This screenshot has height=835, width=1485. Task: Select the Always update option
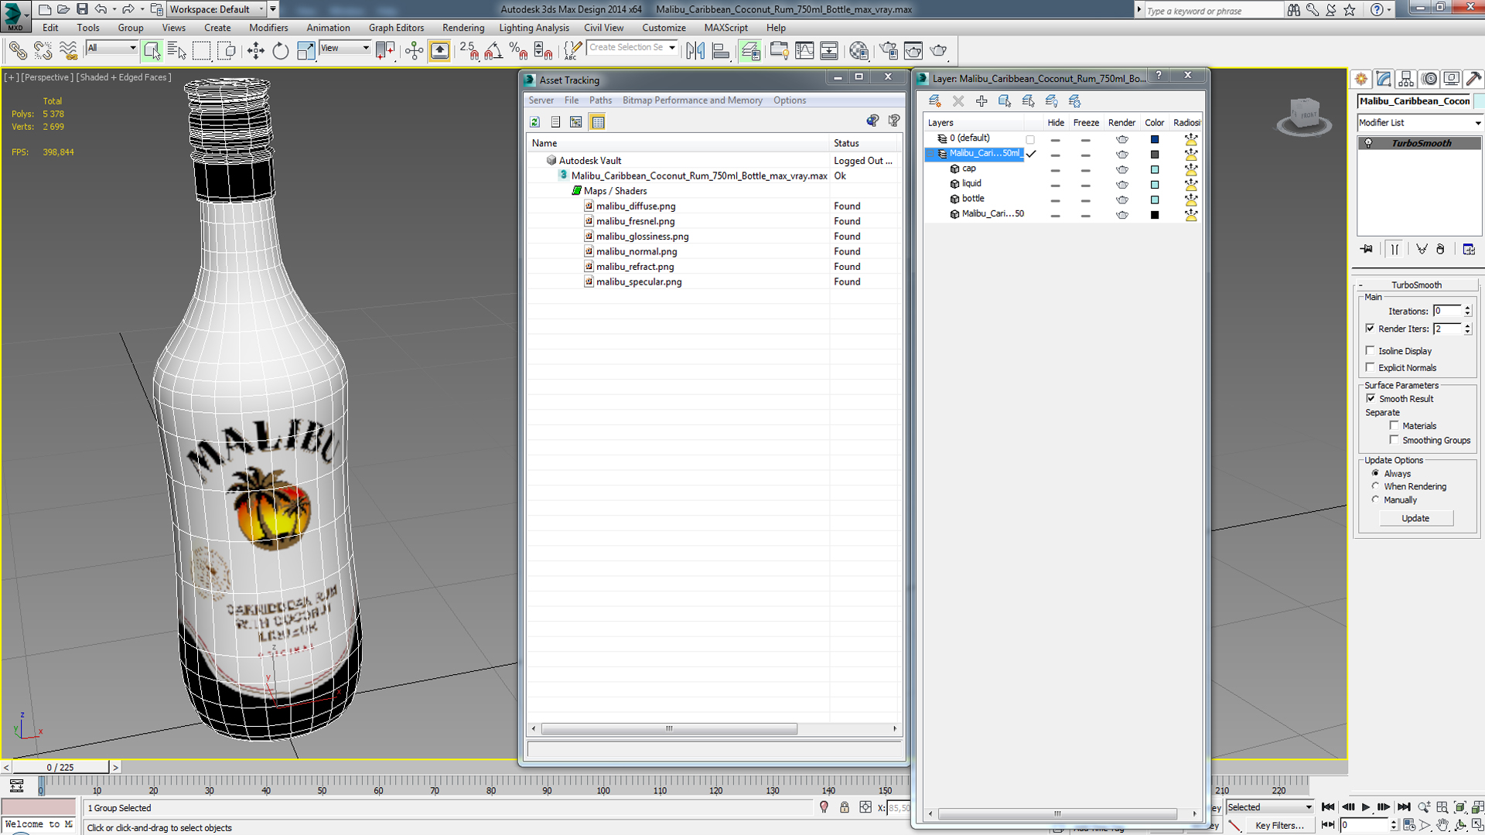1375,473
